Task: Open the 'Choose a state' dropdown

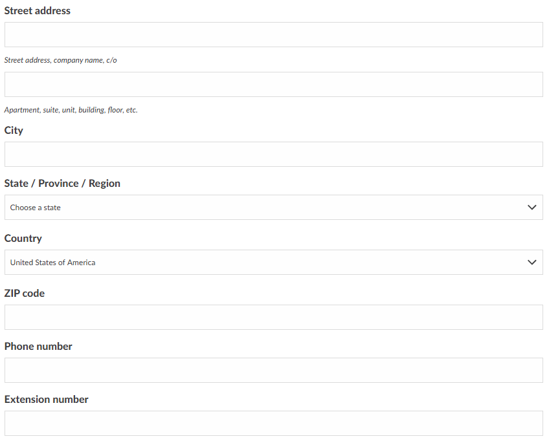Action: coord(273,208)
